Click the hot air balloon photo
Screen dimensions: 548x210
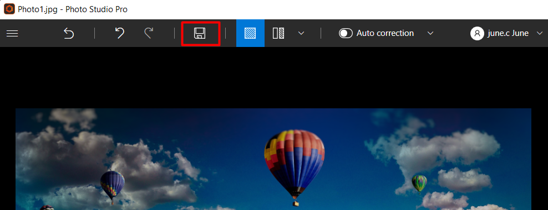[273, 159]
